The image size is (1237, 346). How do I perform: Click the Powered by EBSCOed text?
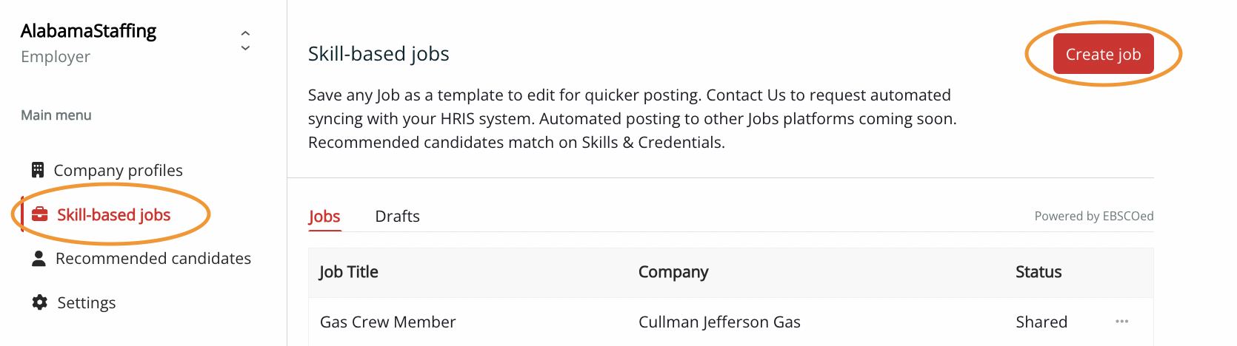(1093, 217)
